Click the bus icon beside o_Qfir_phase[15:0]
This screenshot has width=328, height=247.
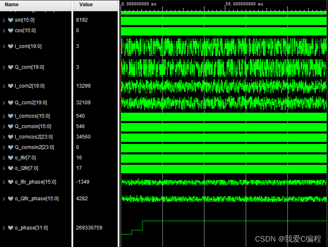click(10, 199)
